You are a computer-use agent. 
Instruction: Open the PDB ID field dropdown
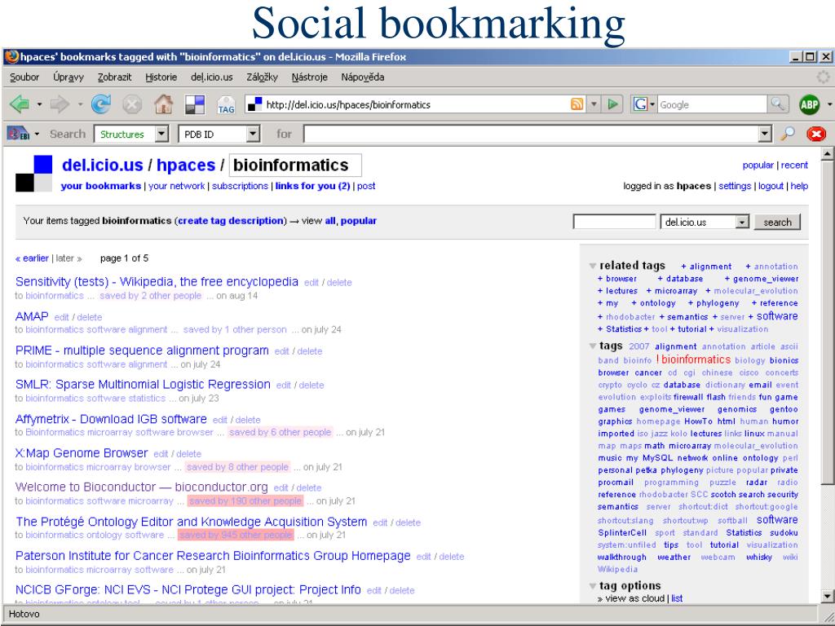(x=254, y=134)
